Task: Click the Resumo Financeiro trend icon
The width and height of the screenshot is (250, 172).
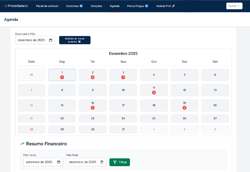Action: click(x=22, y=144)
